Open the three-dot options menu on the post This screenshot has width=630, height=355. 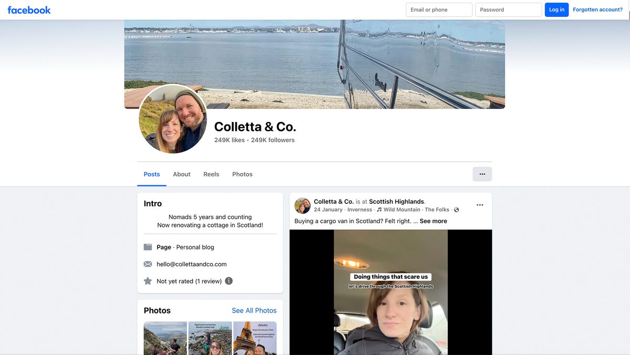pyautogui.click(x=479, y=205)
